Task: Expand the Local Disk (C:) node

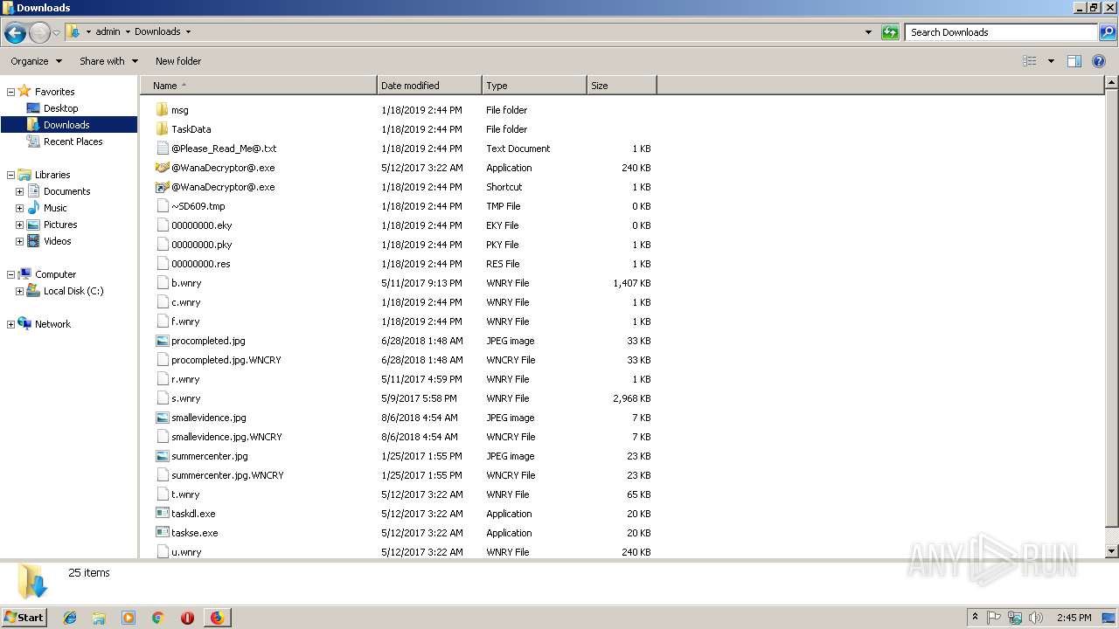Action: 19,291
